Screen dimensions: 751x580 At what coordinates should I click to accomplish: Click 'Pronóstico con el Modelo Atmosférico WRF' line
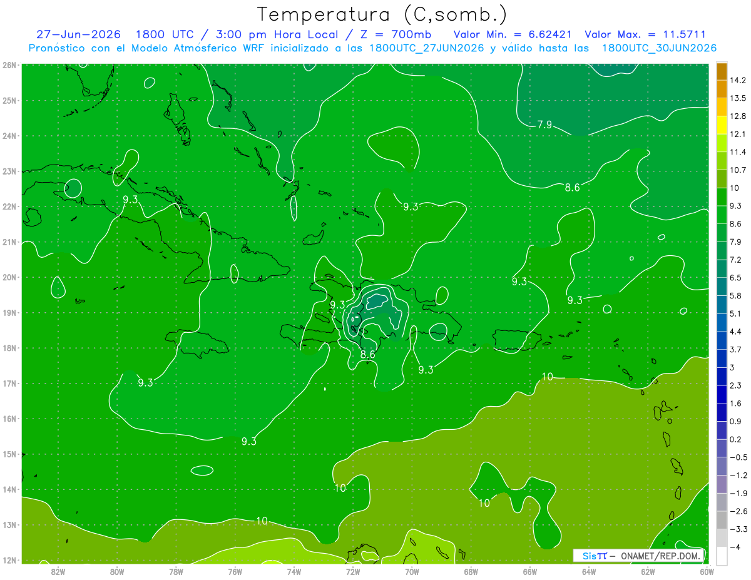(372, 48)
